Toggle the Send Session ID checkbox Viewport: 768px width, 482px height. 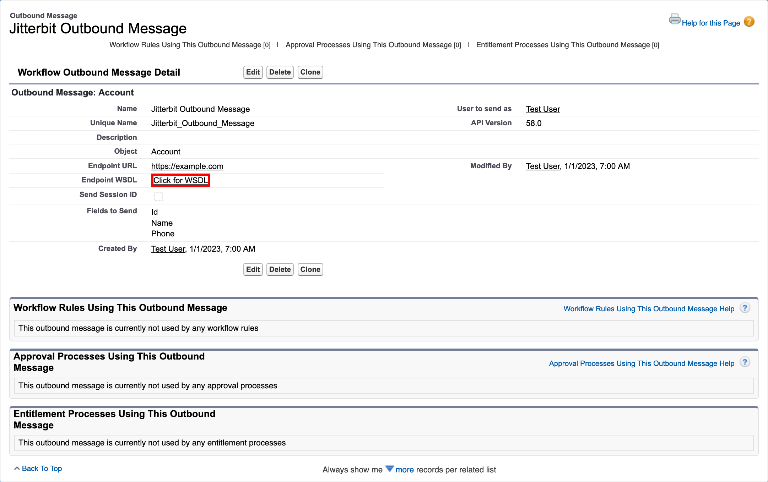(158, 196)
